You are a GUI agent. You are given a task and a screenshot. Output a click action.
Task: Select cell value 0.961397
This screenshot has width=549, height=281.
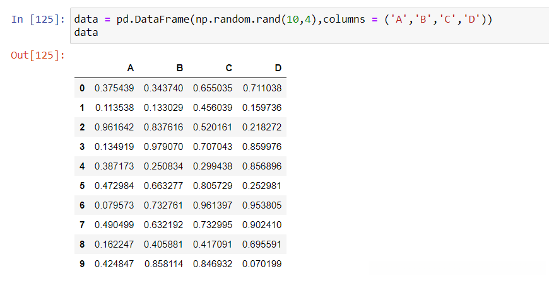(213, 205)
